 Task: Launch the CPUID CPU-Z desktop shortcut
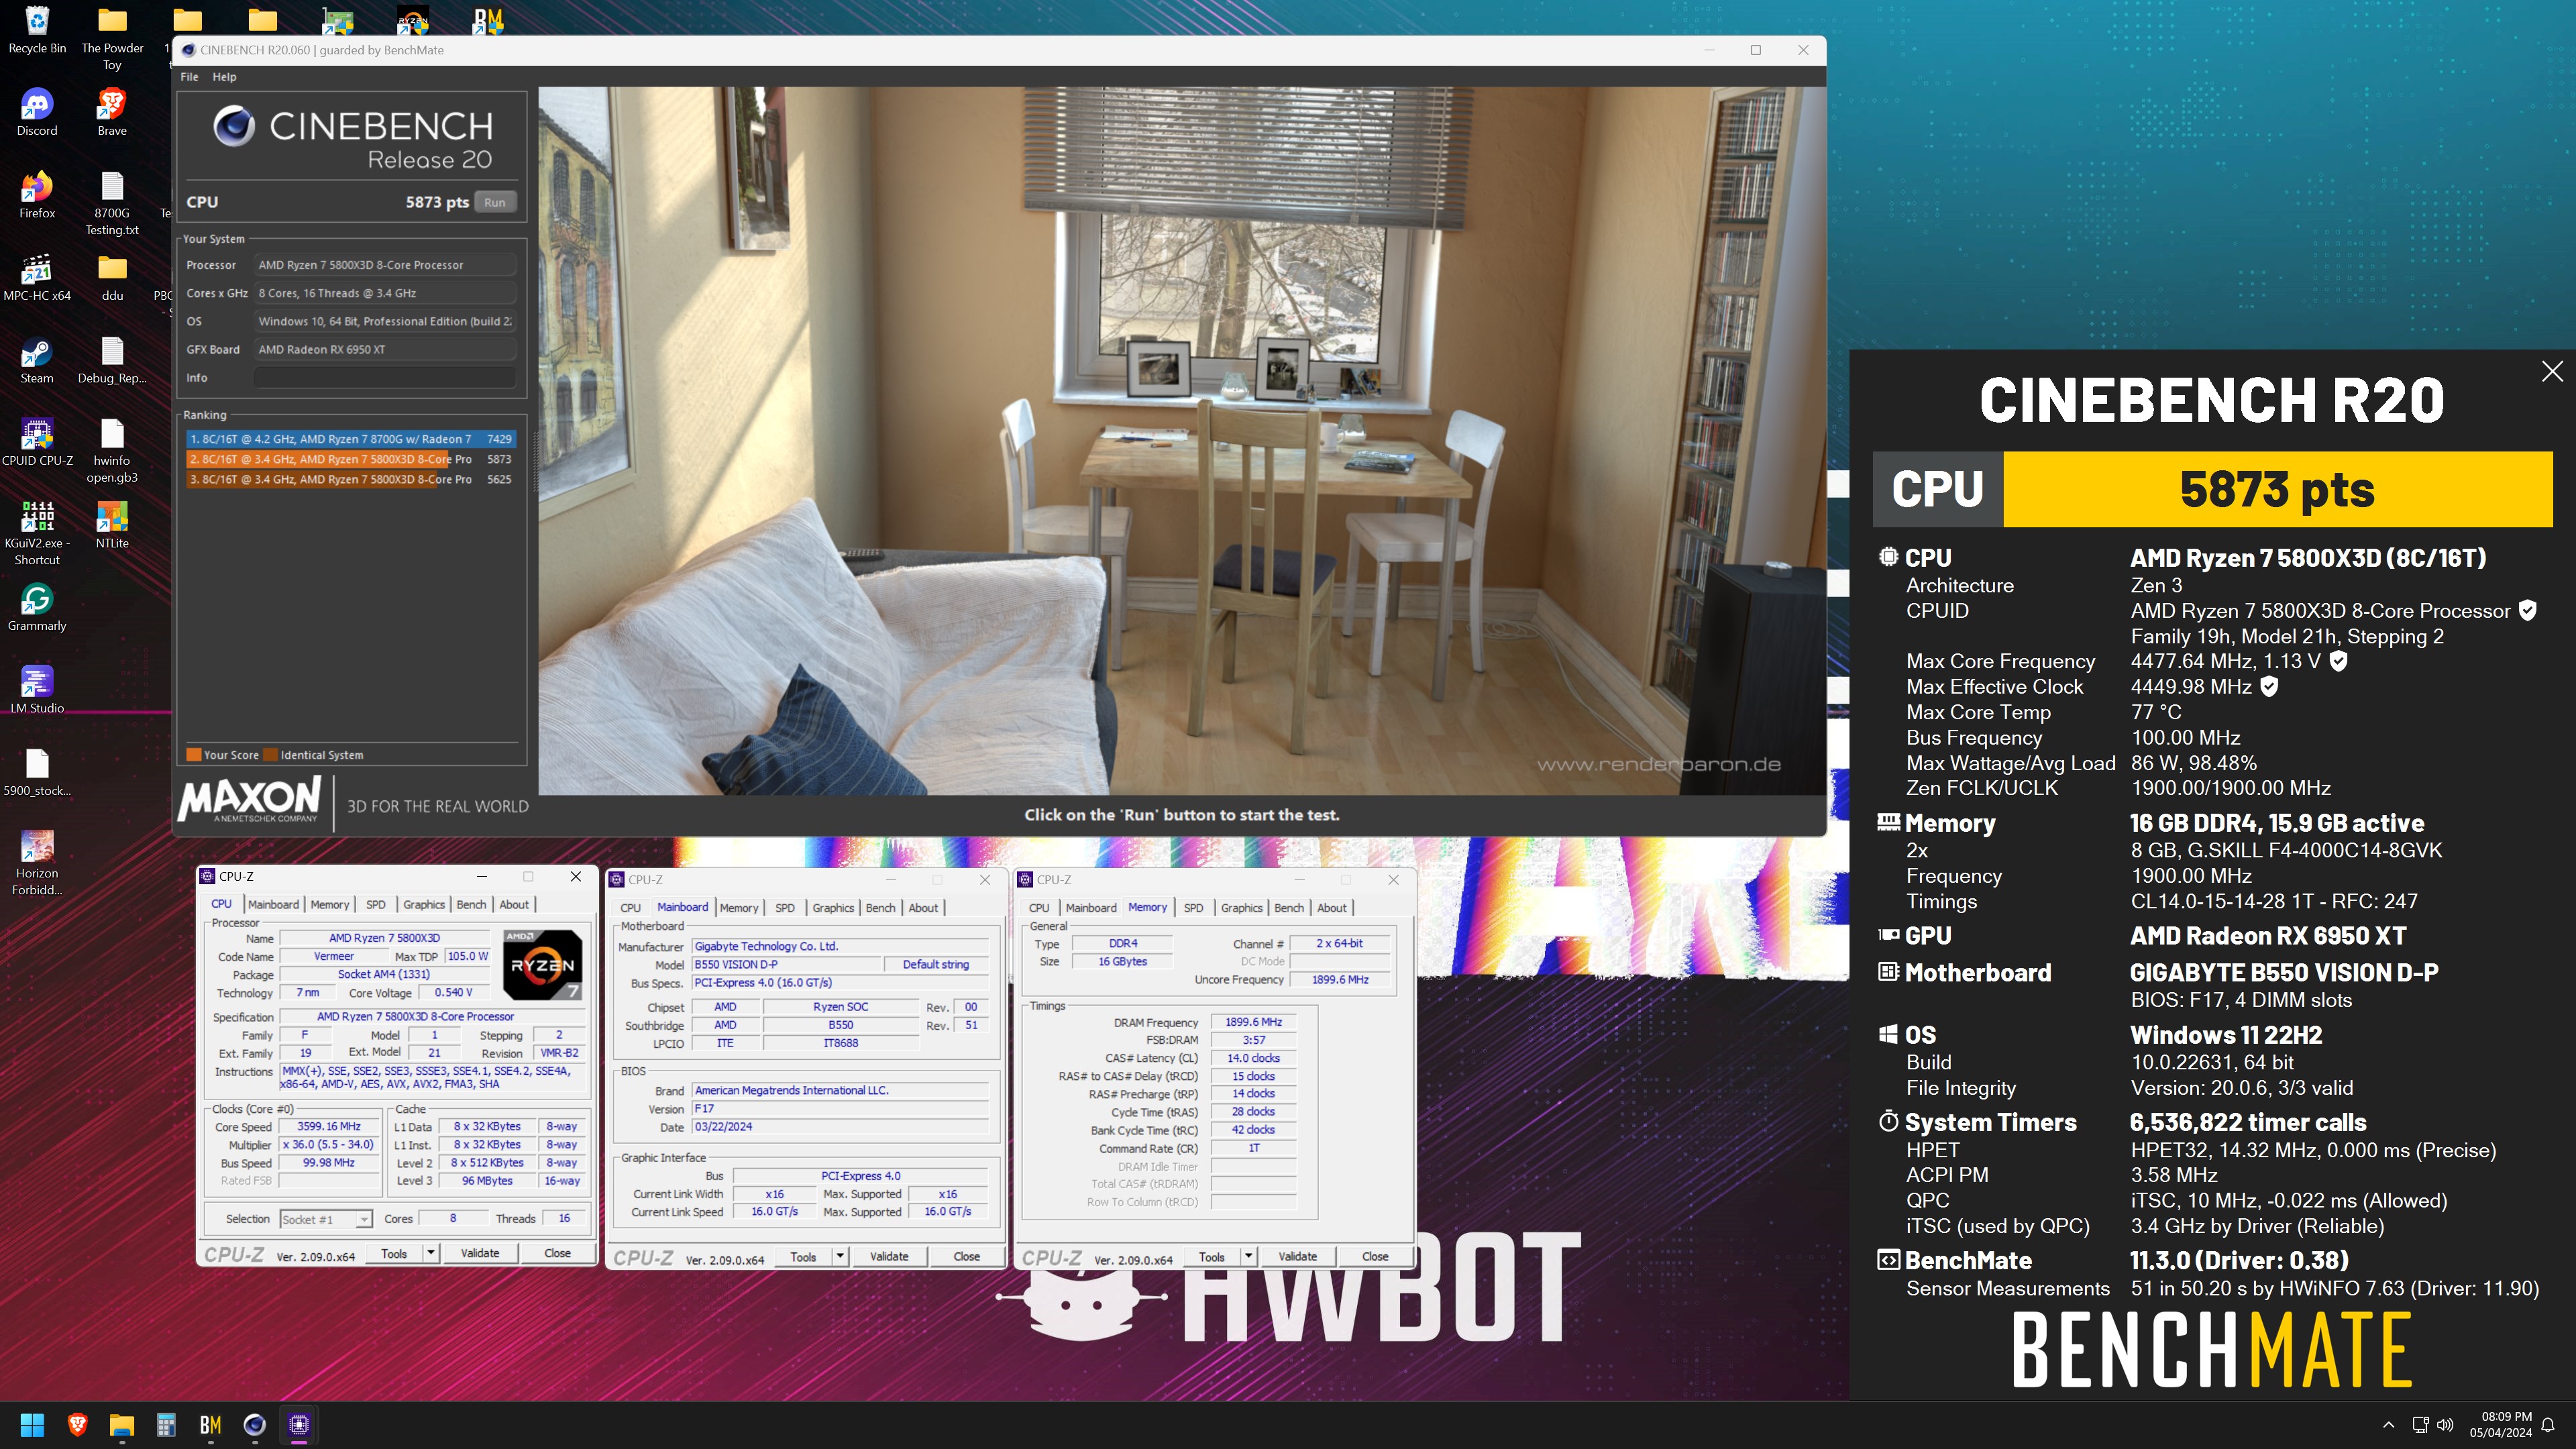click(37, 443)
